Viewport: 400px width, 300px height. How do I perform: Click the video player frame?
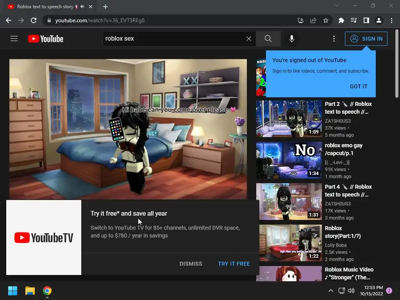pos(128,129)
